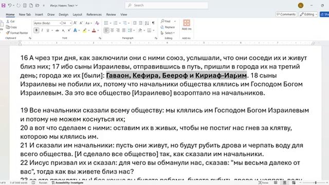Click in the Search box
The height and width of the screenshot is (185, 329).
[x=167, y=6]
